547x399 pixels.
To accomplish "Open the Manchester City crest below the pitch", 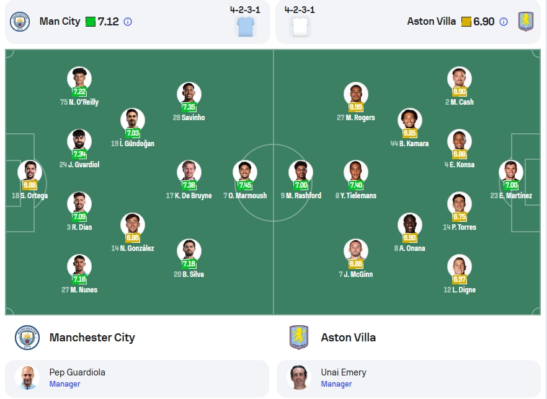I will 27,337.
